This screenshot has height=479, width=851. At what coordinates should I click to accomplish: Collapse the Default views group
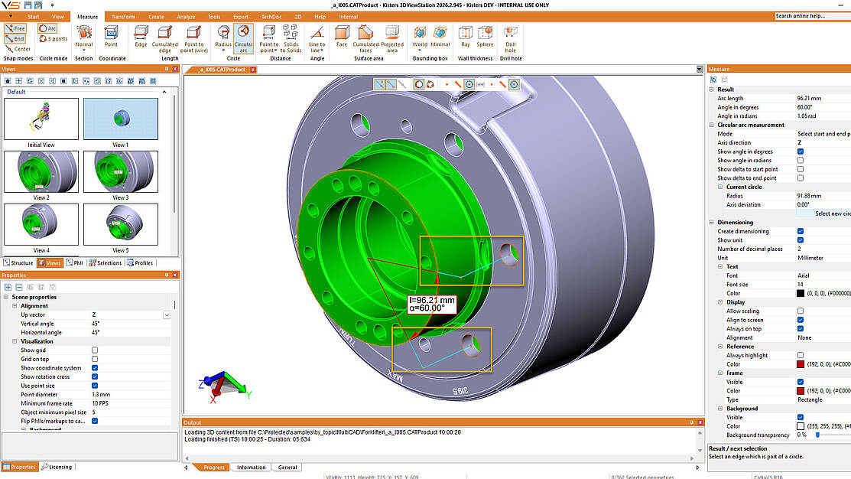coord(164,92)
